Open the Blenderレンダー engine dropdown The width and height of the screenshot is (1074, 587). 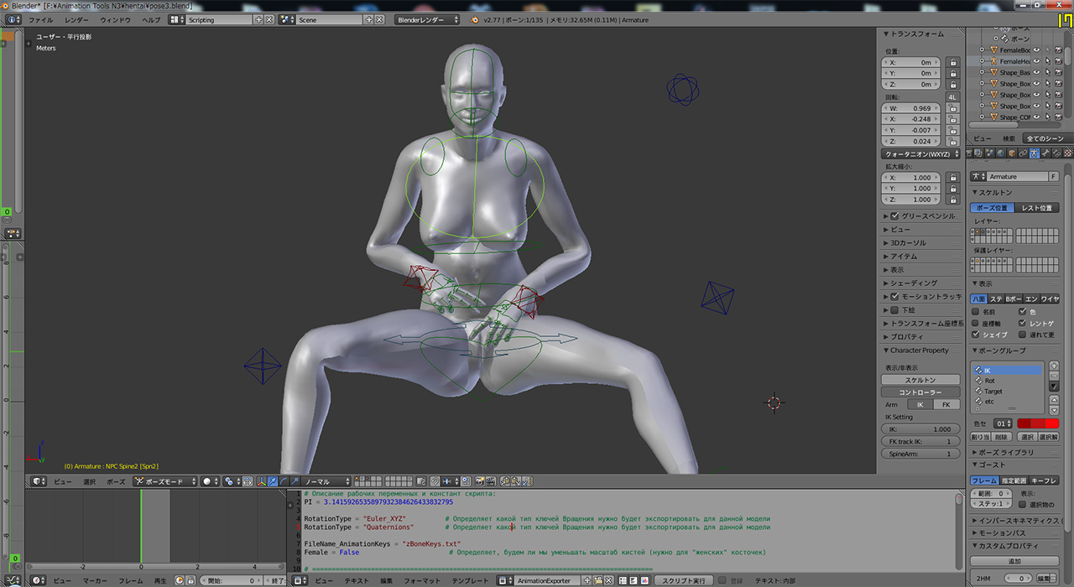pyautogui.click(x=428, y=19)
